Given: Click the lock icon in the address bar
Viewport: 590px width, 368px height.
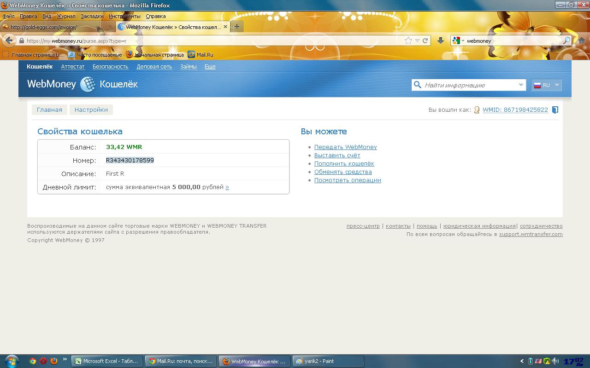Looking at the screenshot, I should [x=21, y=40].
